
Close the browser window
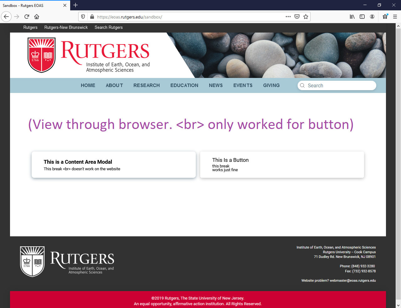tap(394, 5)
